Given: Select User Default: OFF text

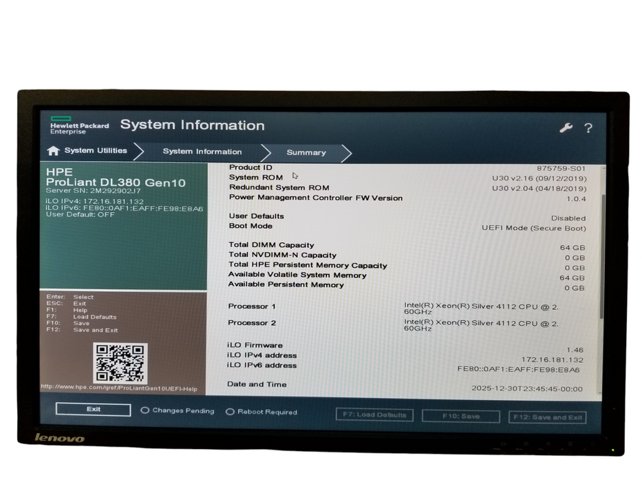Looking at the screenshot, I should 81,214.
